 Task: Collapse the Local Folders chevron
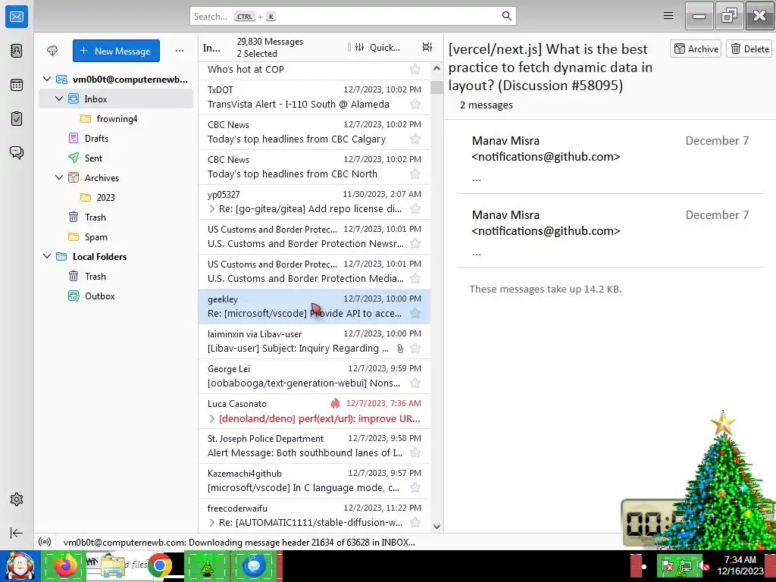[47, 256]
